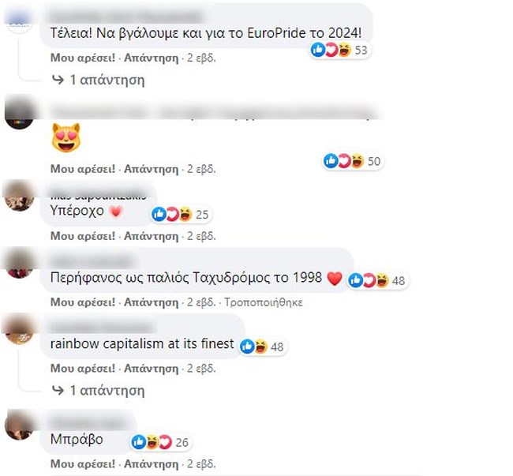Like the EuroPride 2024 comment via Μου αρέσει!
This screenshot has height=476, width=513.
[83, 58]
